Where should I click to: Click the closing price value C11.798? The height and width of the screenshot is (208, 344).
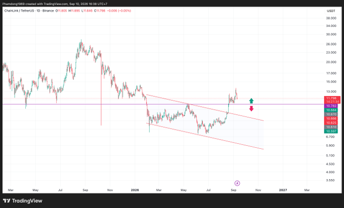(100, 11)
